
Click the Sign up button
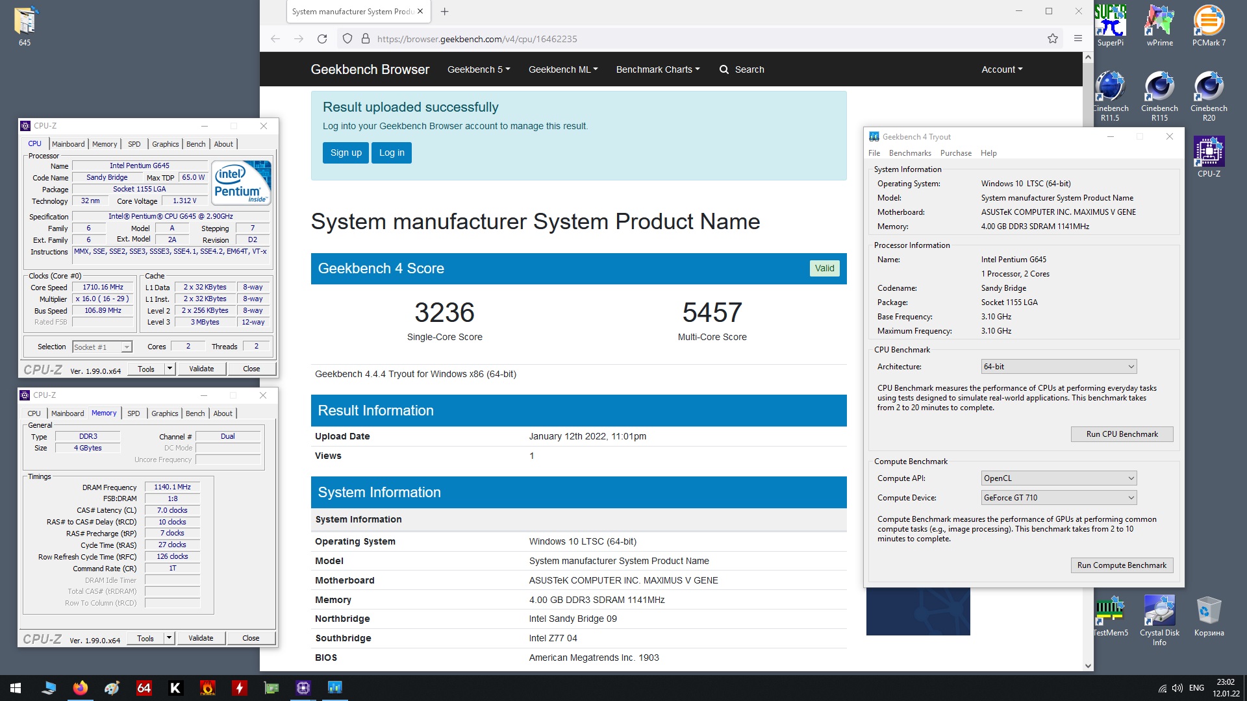tap(346, 153)
